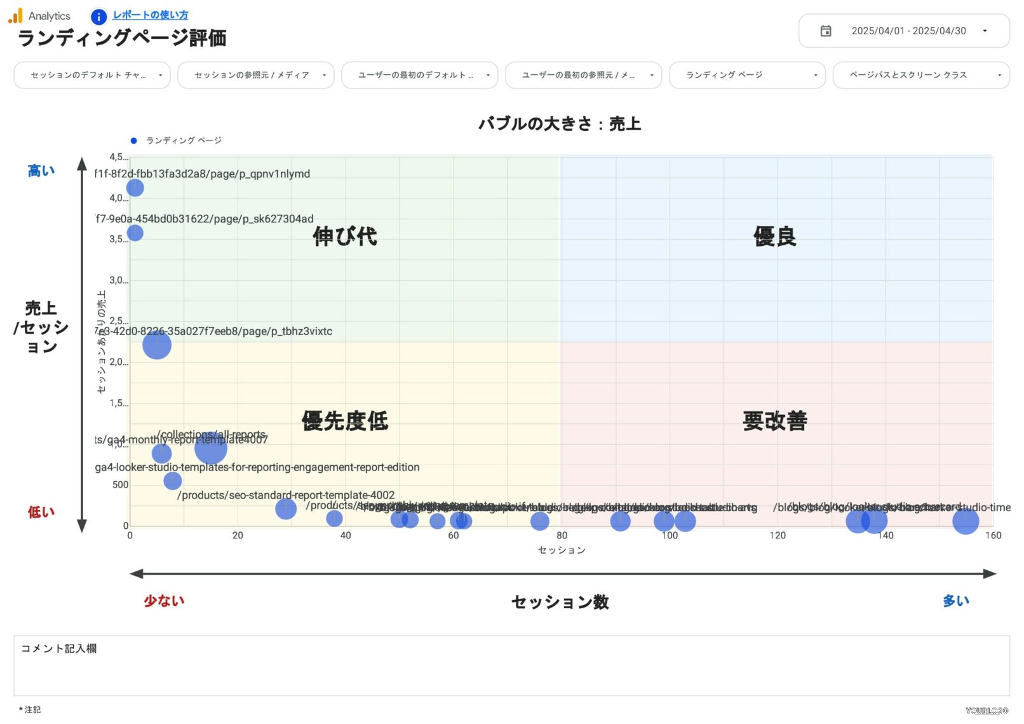Click the calendar icon in the date range selector
Viewport: 1024px width, 724px height.
coord(826,31)
